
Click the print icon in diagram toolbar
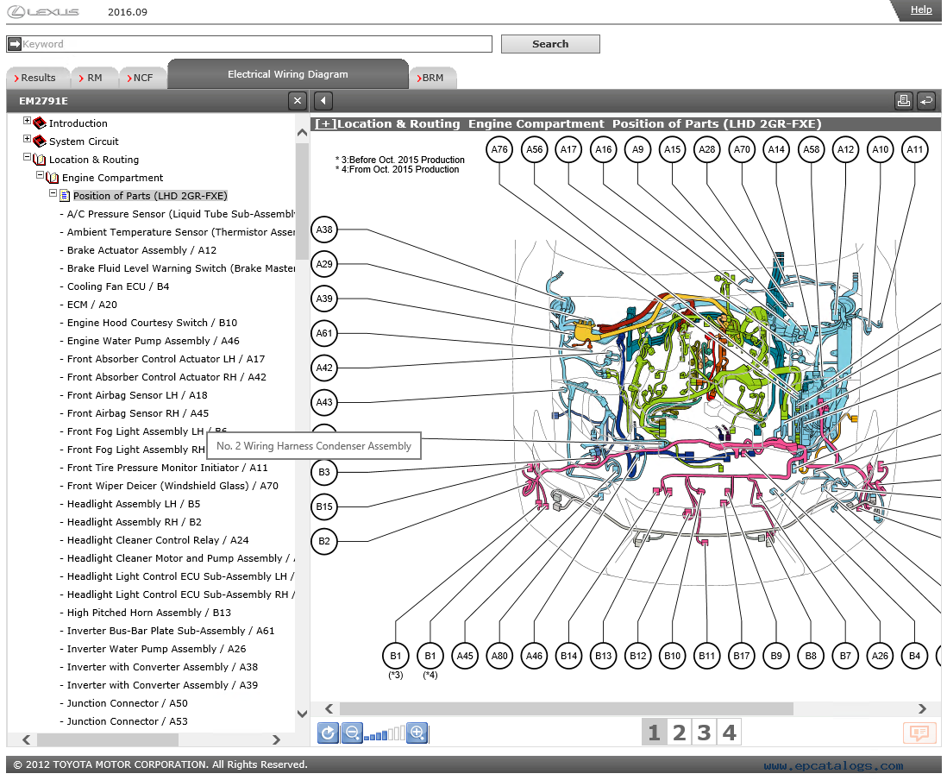coord(904,101)
